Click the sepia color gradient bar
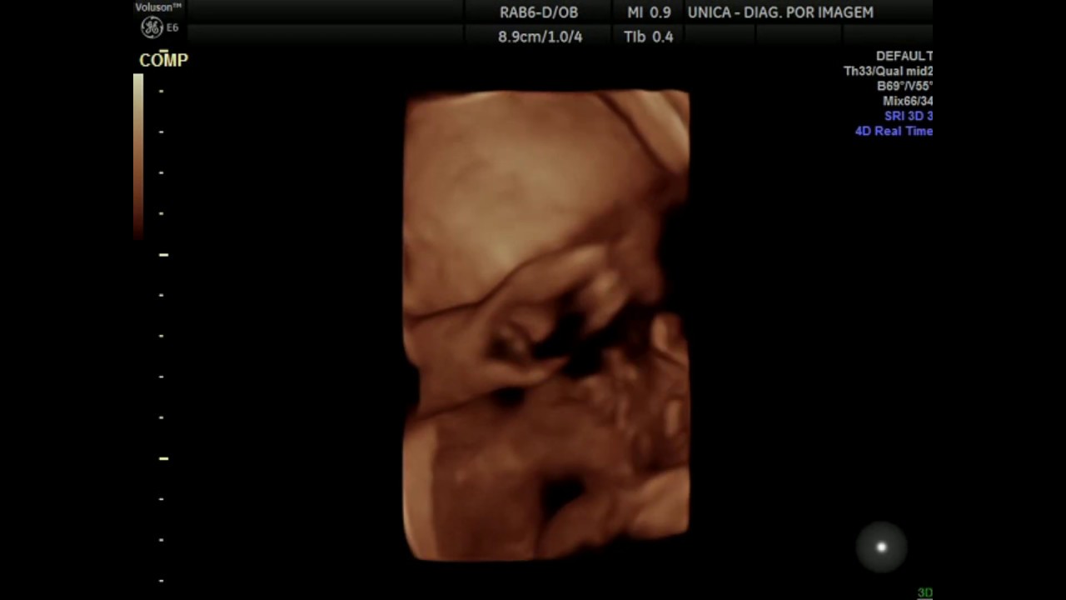This screenshot has width=1066, height=600. click(138, 157)
